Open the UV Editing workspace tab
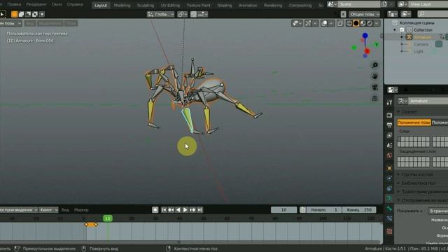Viewport: 448px width, 252px height. (x=170, y=5)
